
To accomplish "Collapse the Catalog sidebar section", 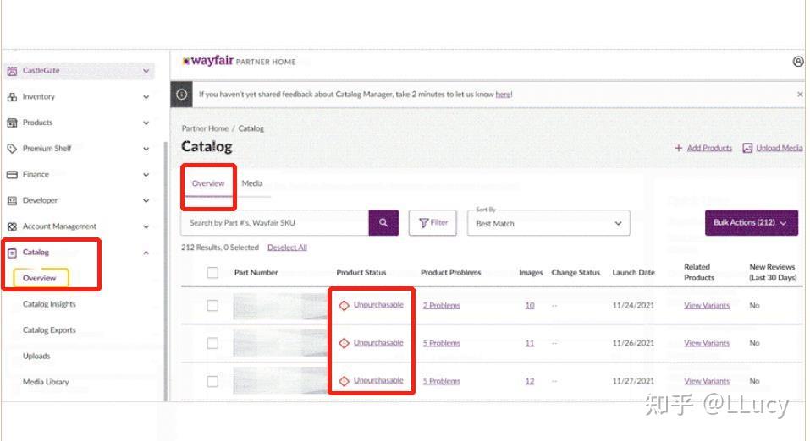I will pyautogui.click(x=146, y=253).
